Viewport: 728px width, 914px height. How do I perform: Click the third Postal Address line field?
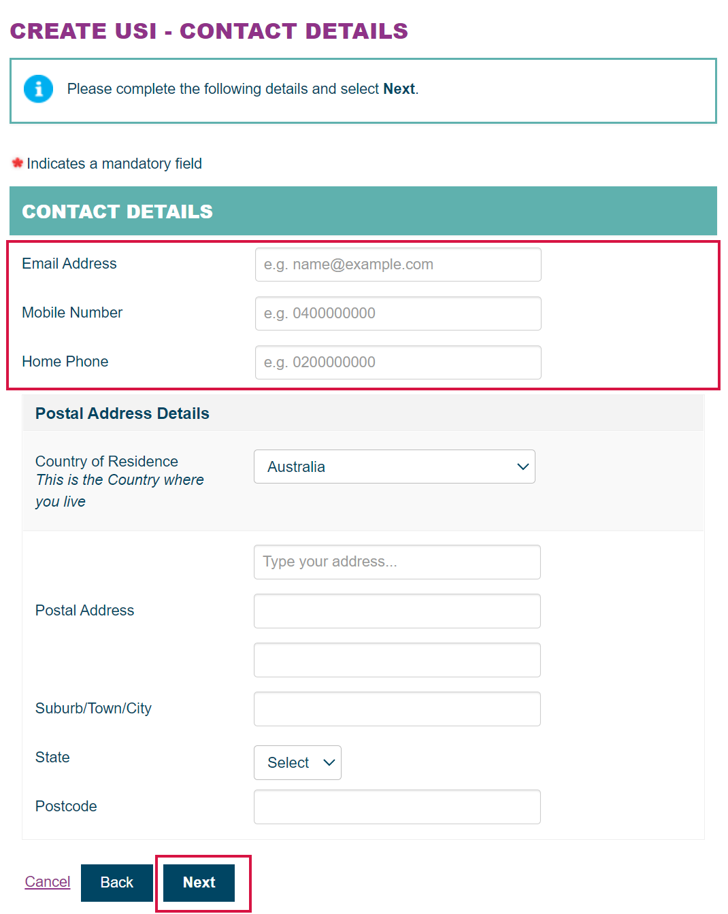click(397, 660)
